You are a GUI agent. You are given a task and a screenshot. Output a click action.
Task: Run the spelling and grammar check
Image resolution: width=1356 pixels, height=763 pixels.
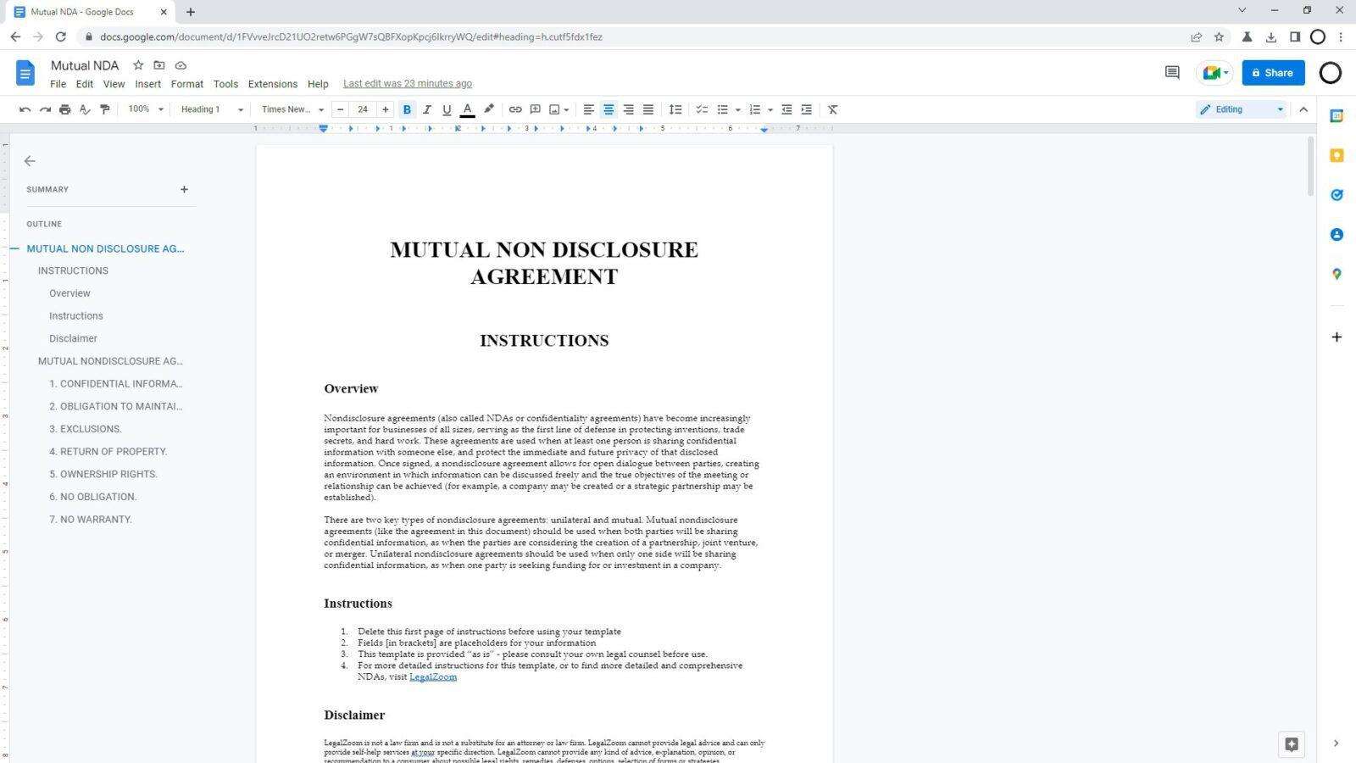click(x=85, y=109)
